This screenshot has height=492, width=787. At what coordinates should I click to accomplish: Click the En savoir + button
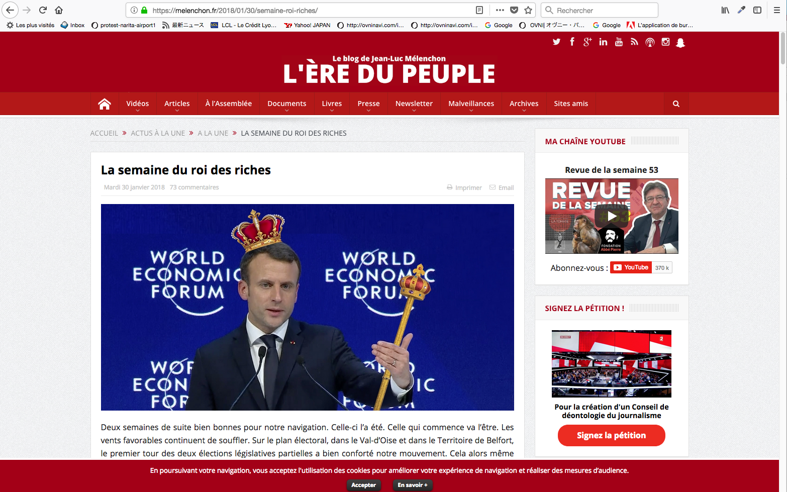[x=413, y=485]
